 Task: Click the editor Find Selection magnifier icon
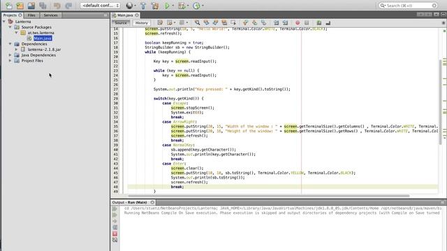[x=197, y=23]
